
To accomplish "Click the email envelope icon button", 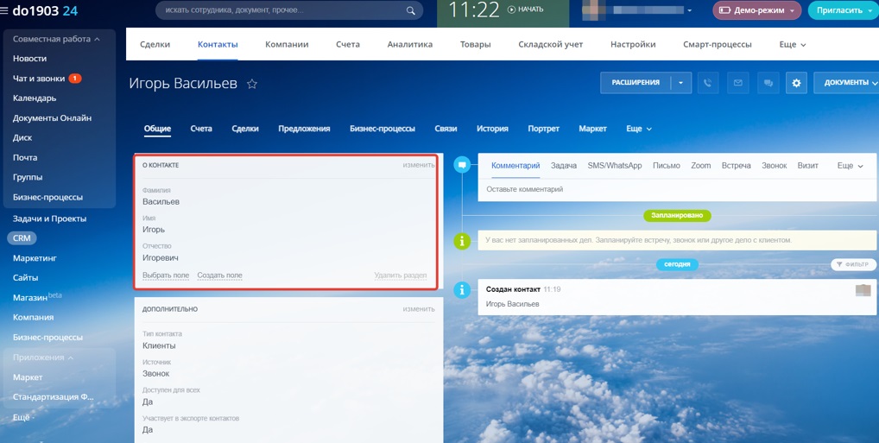I will [737, 83].
